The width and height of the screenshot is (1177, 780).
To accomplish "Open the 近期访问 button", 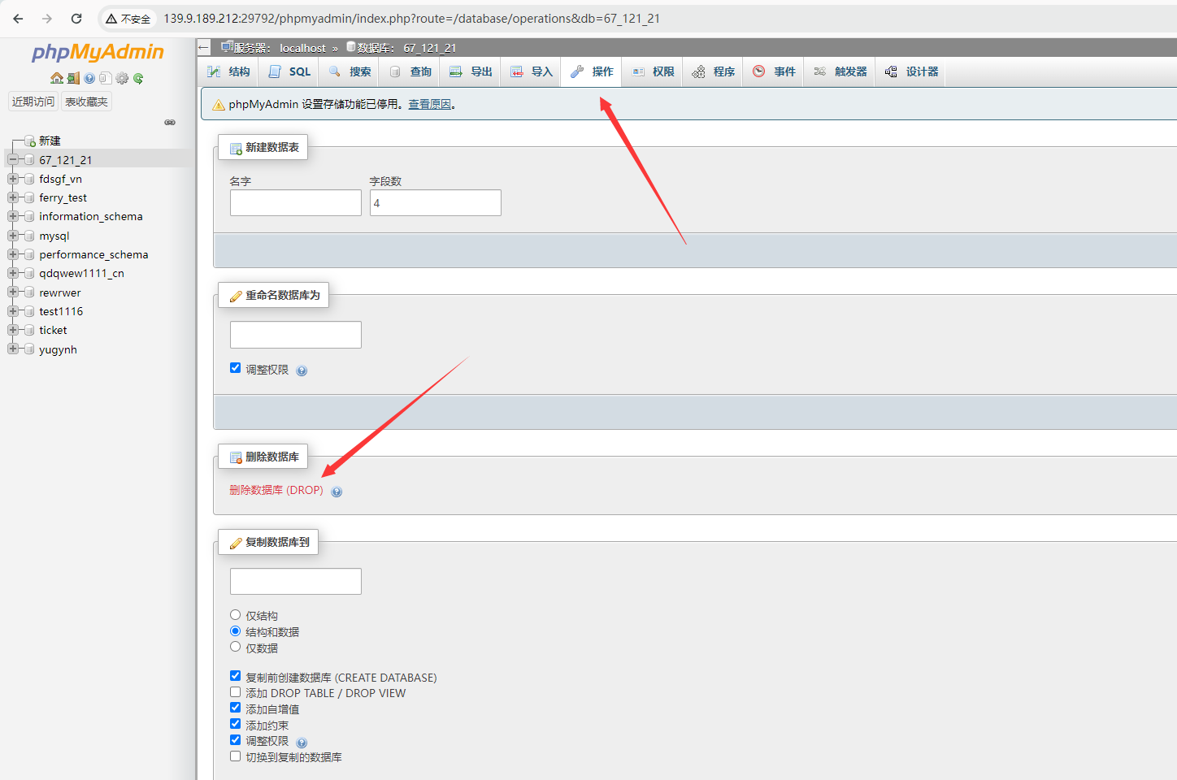I will tap(33, 102).
